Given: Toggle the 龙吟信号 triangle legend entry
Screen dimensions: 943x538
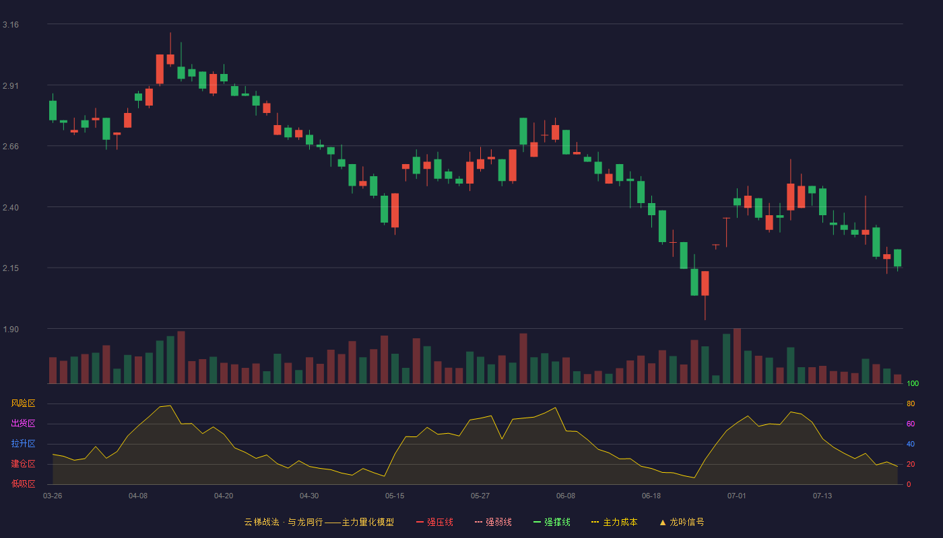Looking at the screenshot, I should click(682, 522).
